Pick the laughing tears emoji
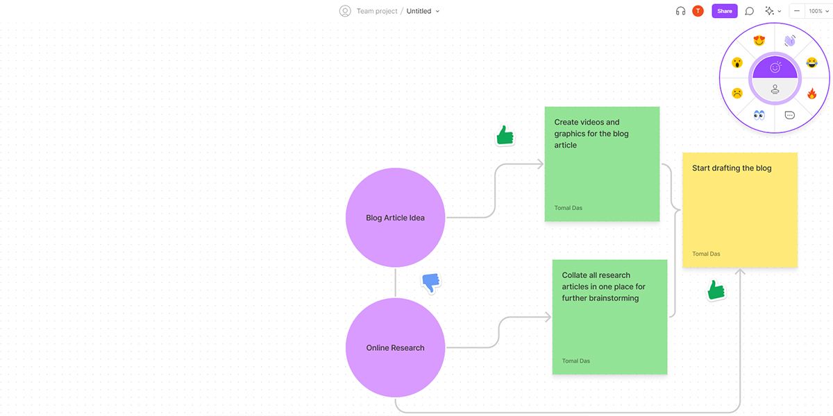 [811, 63]
